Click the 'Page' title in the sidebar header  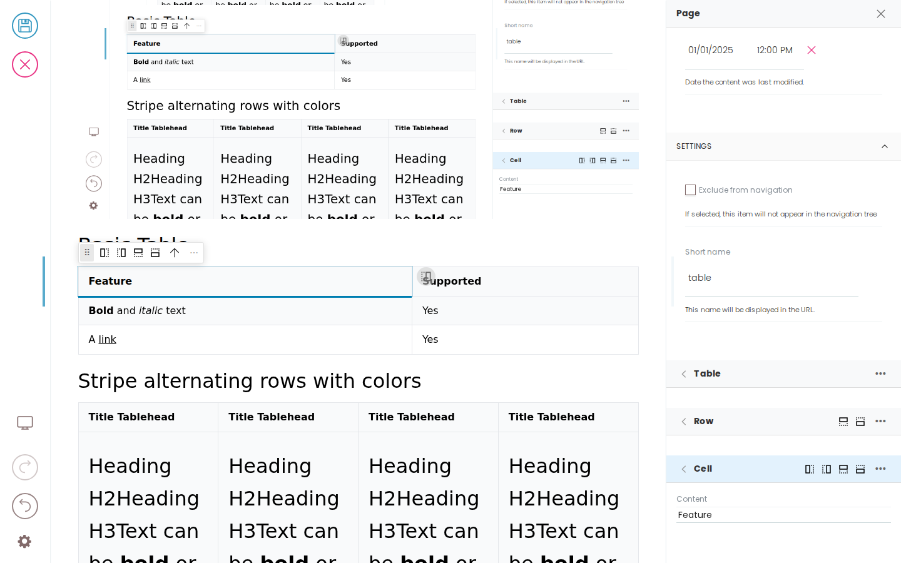pos(688,14)
